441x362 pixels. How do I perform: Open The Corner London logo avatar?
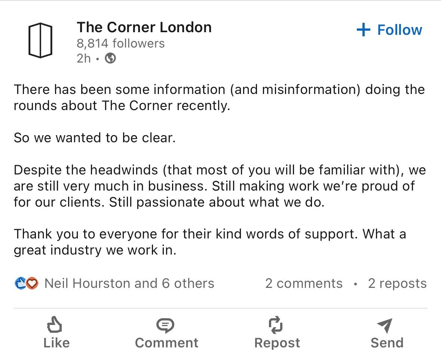coord(40,40)
